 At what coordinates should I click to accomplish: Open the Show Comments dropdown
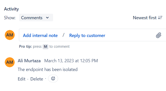[36, 17]
